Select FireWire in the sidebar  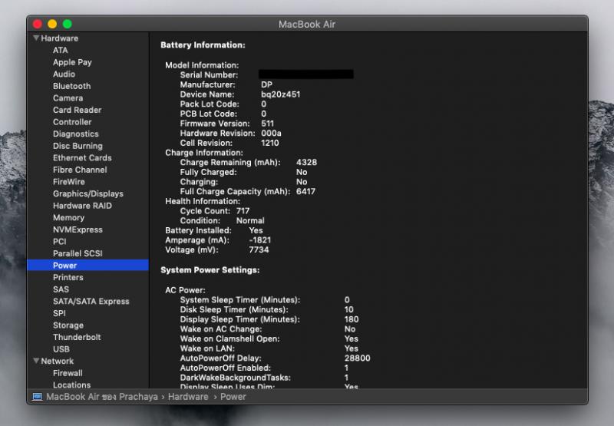point(68,182)
